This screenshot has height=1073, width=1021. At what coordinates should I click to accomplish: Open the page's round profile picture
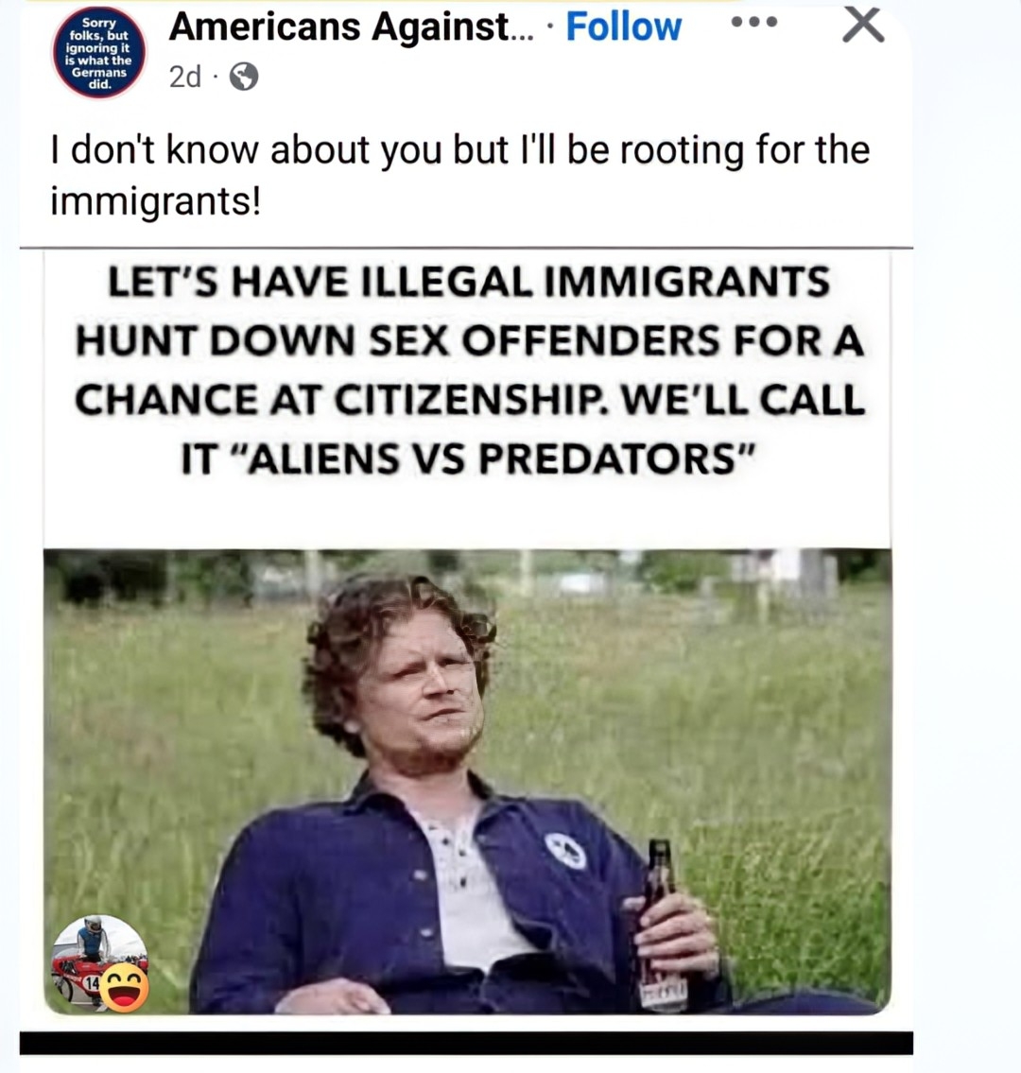click(100, 53)
